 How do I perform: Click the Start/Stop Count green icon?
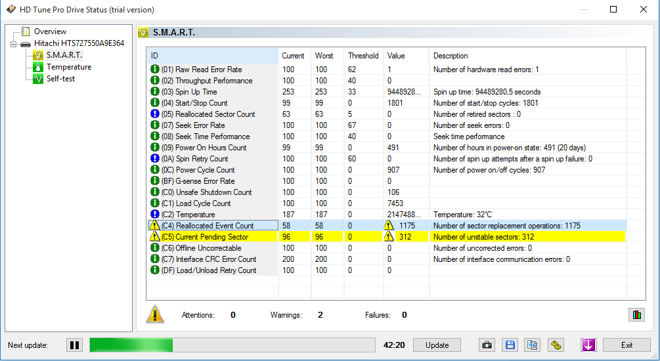[x=155, y=102]
